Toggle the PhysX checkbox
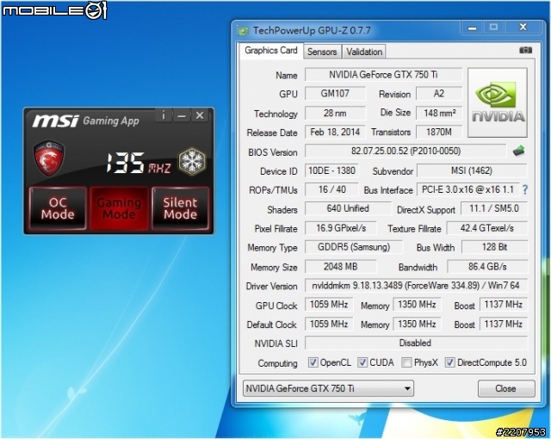This screenshot has width=551, height=439. [406, 362]
